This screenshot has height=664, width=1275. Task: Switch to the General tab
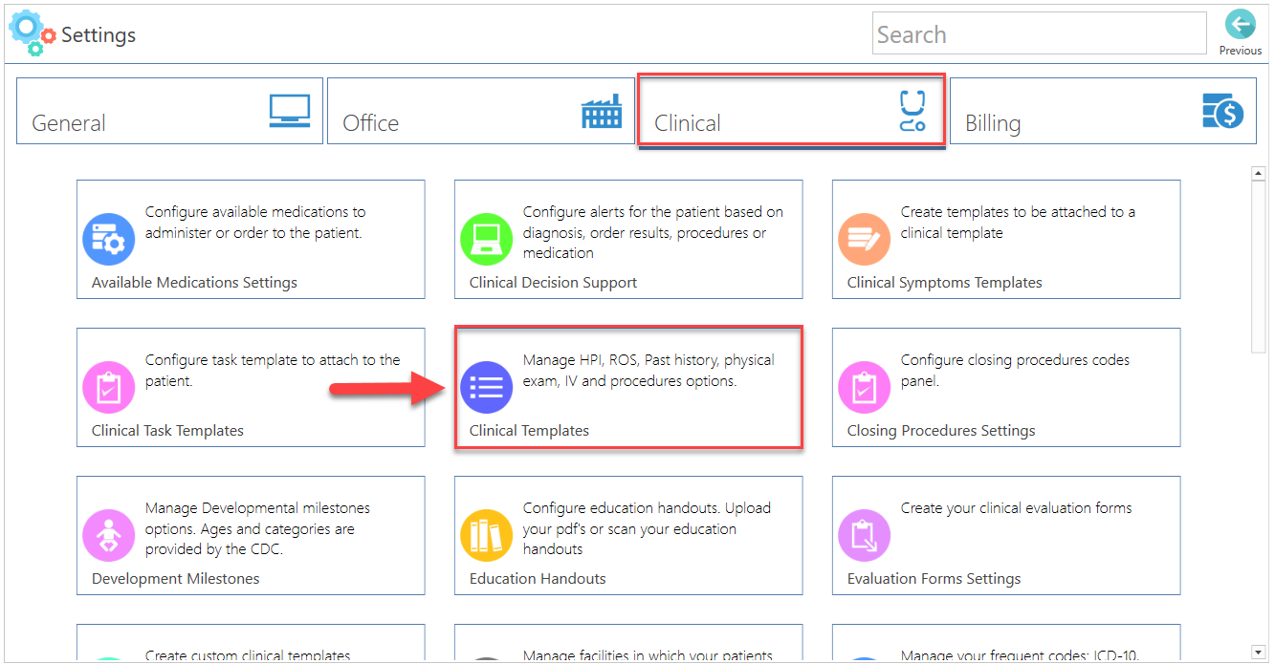(x=169, y=111)
